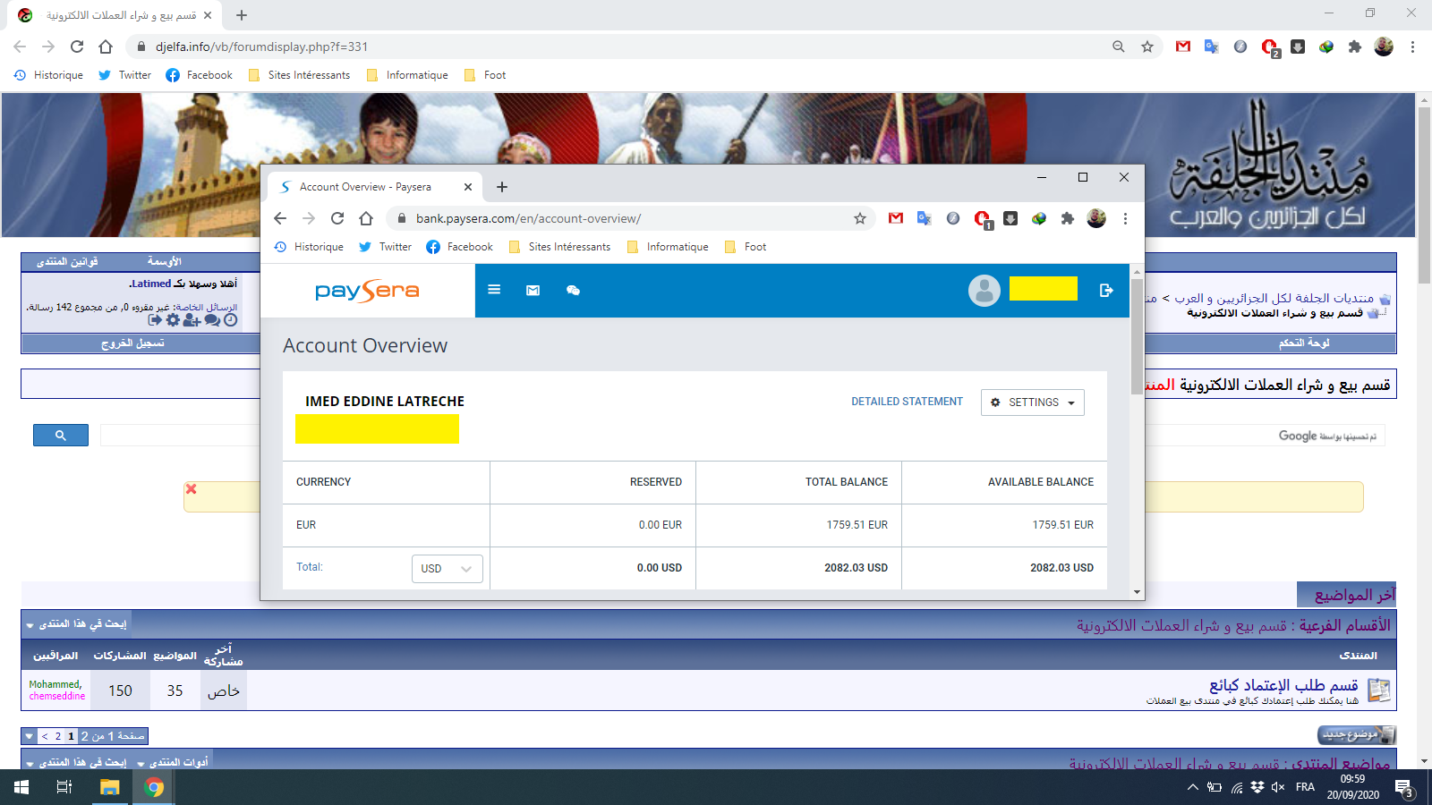Reload the Paysera page

pyautogui.click(x=337, y=218)
